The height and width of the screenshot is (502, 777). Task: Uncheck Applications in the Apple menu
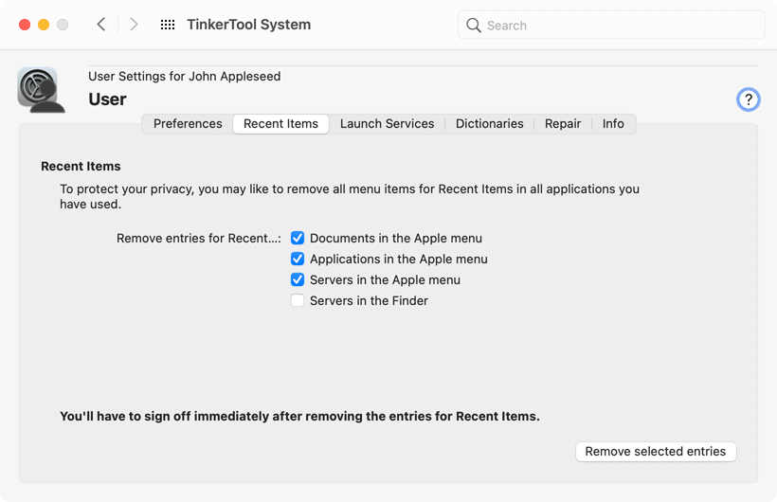coord(298,260)
